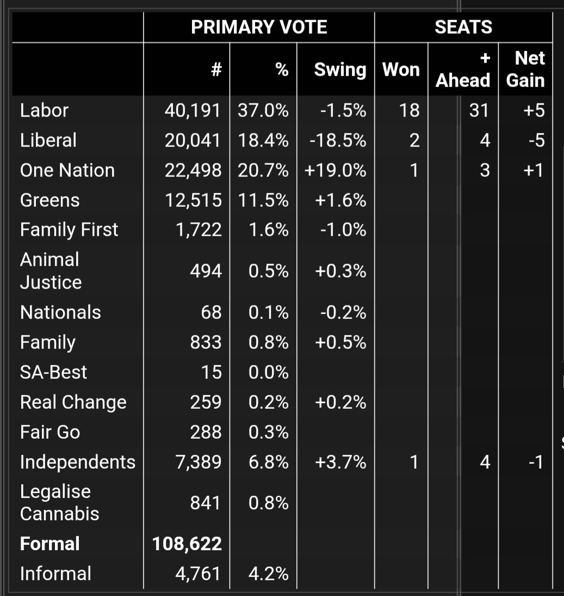The height and width of the screenshot is (596, 564).
Task: Click the Primary Vote group heading
Action: point(259,27)
